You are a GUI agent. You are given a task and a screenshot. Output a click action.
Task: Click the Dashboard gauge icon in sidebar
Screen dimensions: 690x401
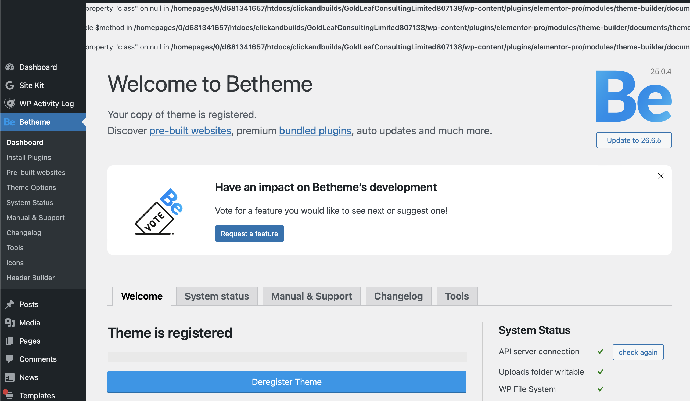(x=10, y=67)
